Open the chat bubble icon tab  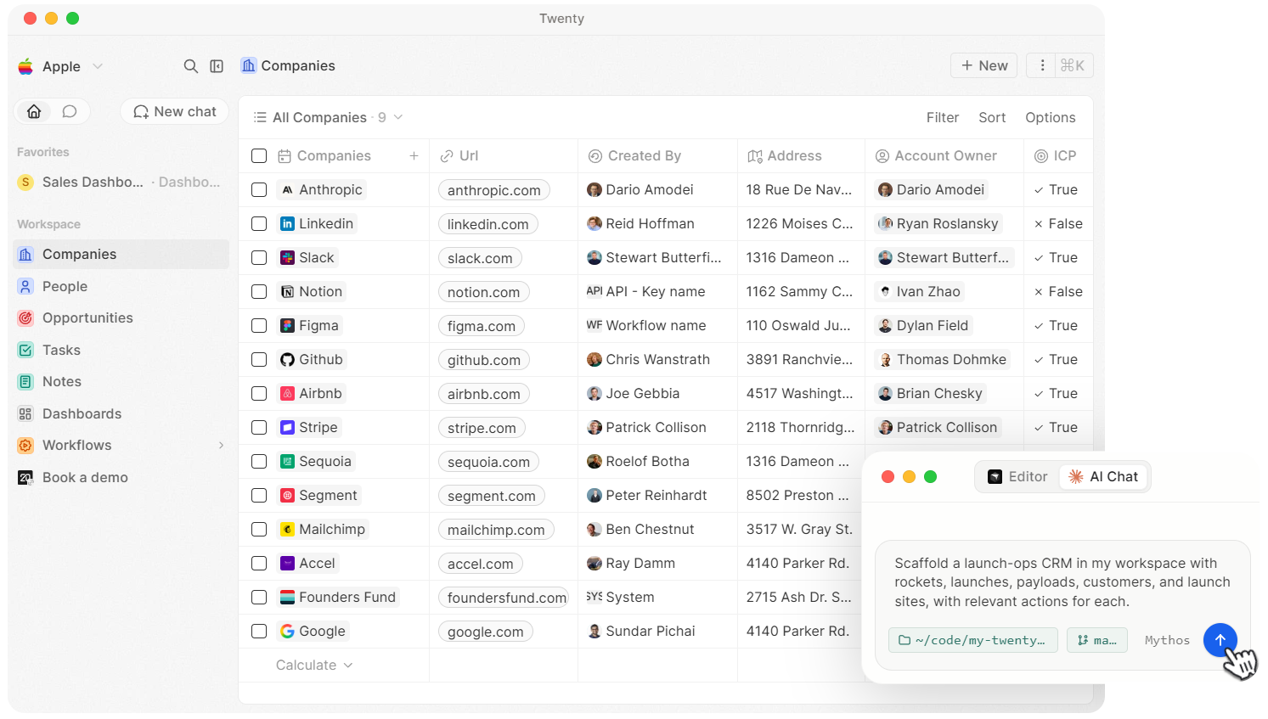[70, 111]
